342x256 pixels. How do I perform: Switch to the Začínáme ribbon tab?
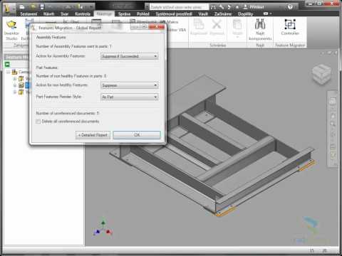[x=223, y=14]
